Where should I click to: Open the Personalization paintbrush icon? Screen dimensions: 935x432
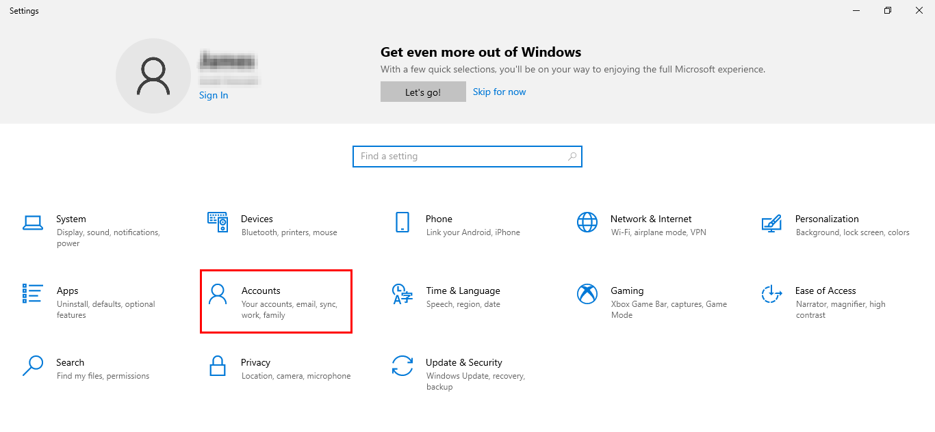772,223
